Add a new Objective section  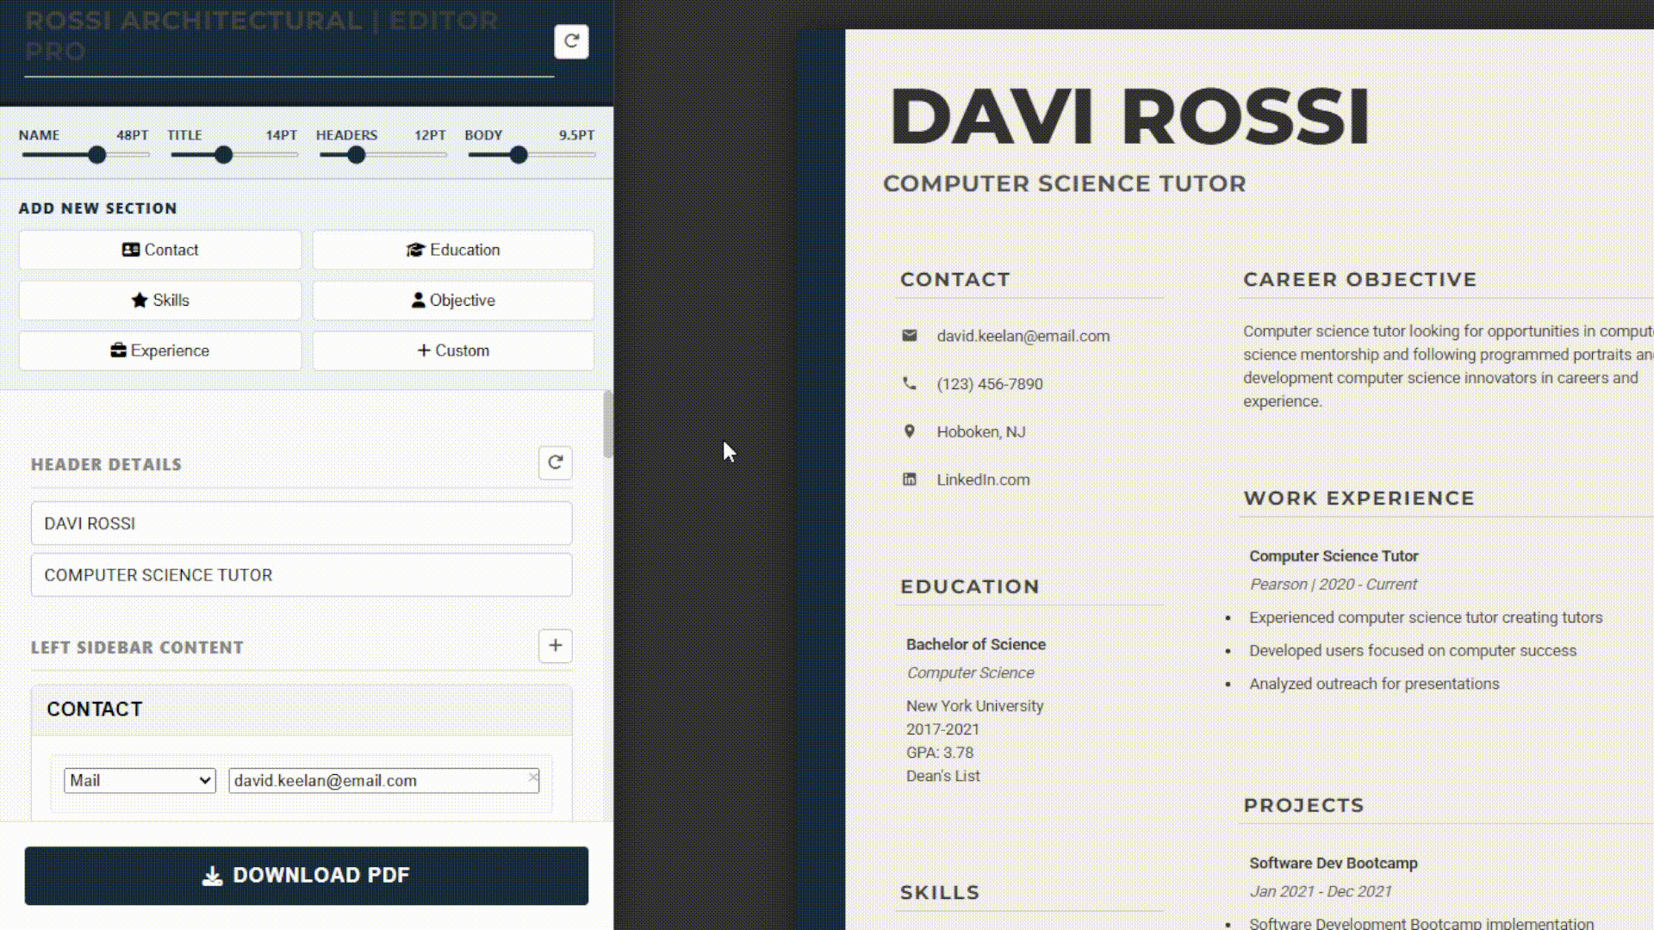(x=453, y=301)
